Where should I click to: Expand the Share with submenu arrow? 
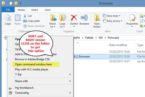click(x=70, y=81)
